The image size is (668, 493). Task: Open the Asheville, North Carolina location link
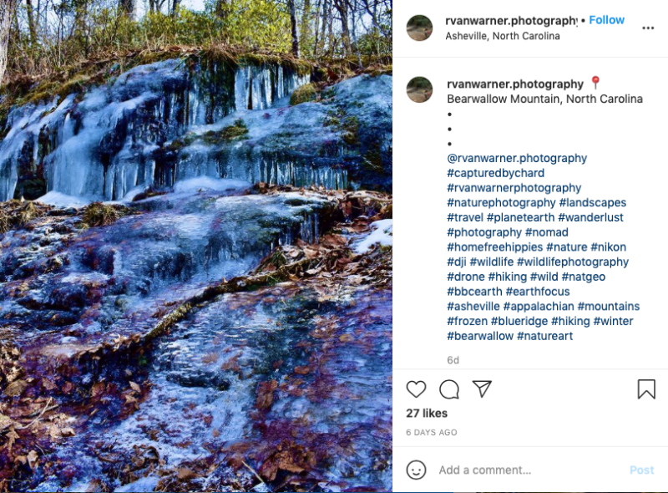[503, 36]
